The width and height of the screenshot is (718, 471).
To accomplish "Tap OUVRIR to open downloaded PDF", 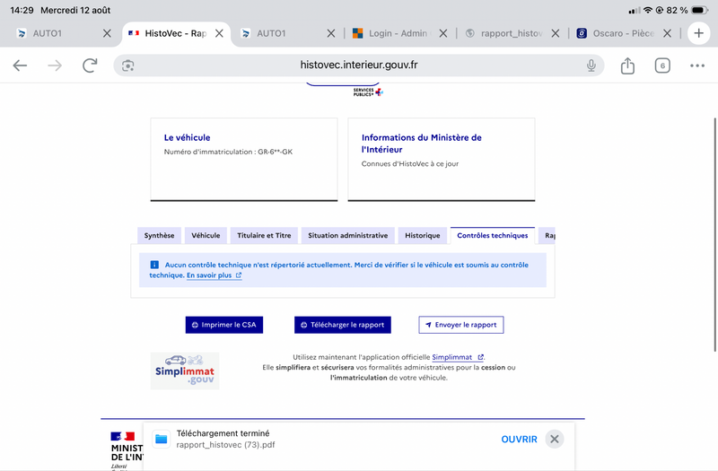I will point(519,439).
